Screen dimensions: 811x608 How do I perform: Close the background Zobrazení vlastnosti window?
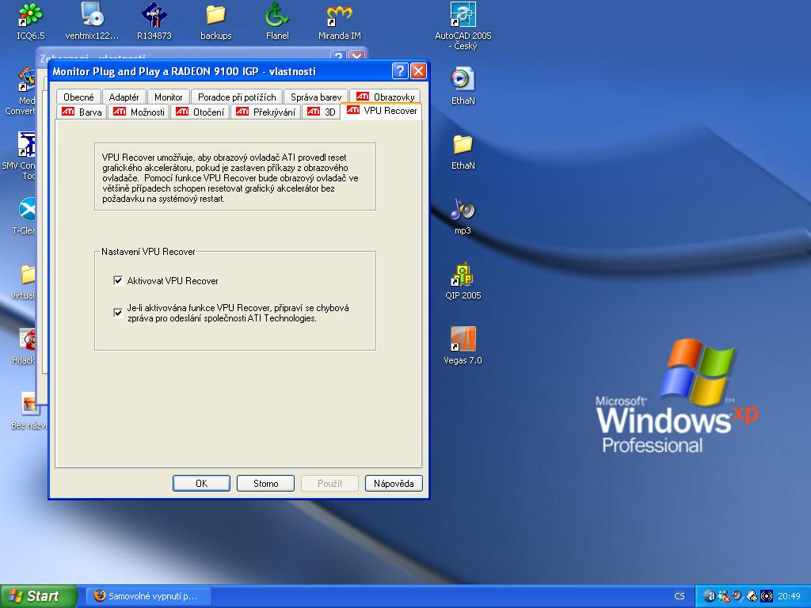[357, 56]
